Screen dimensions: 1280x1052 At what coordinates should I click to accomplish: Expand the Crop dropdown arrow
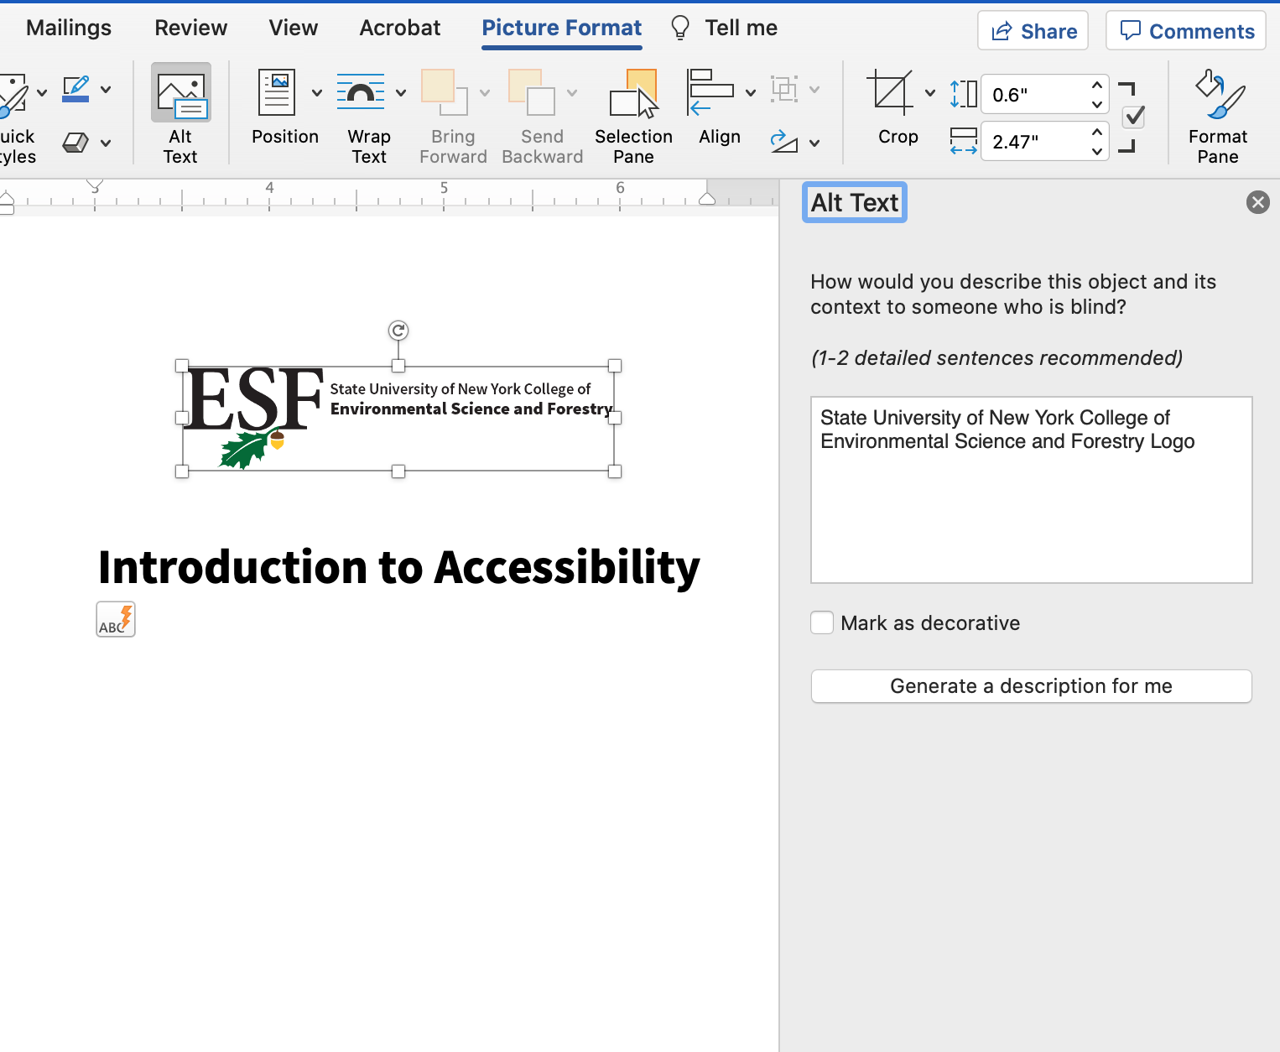[930, 92]
